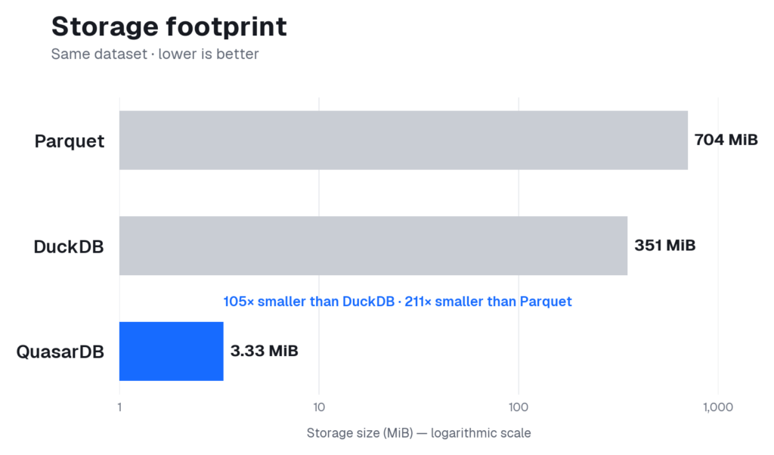Viewport: 774px width, 455px height.
Task: Click the 'logarithmic scale' axis text
Action: 481,433
